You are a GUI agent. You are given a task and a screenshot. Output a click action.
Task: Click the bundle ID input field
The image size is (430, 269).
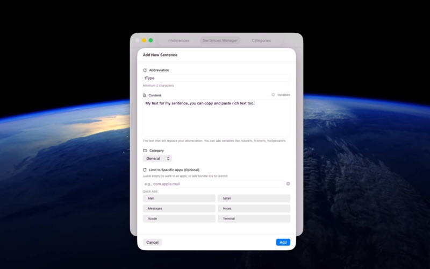click(213, 184)
